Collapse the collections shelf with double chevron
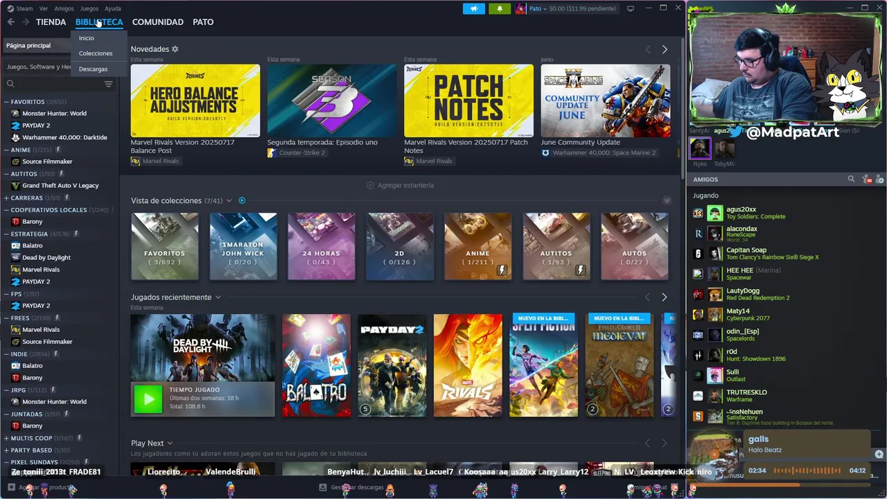887x499 pixels. pyautogui.click(x=667, y=201)
